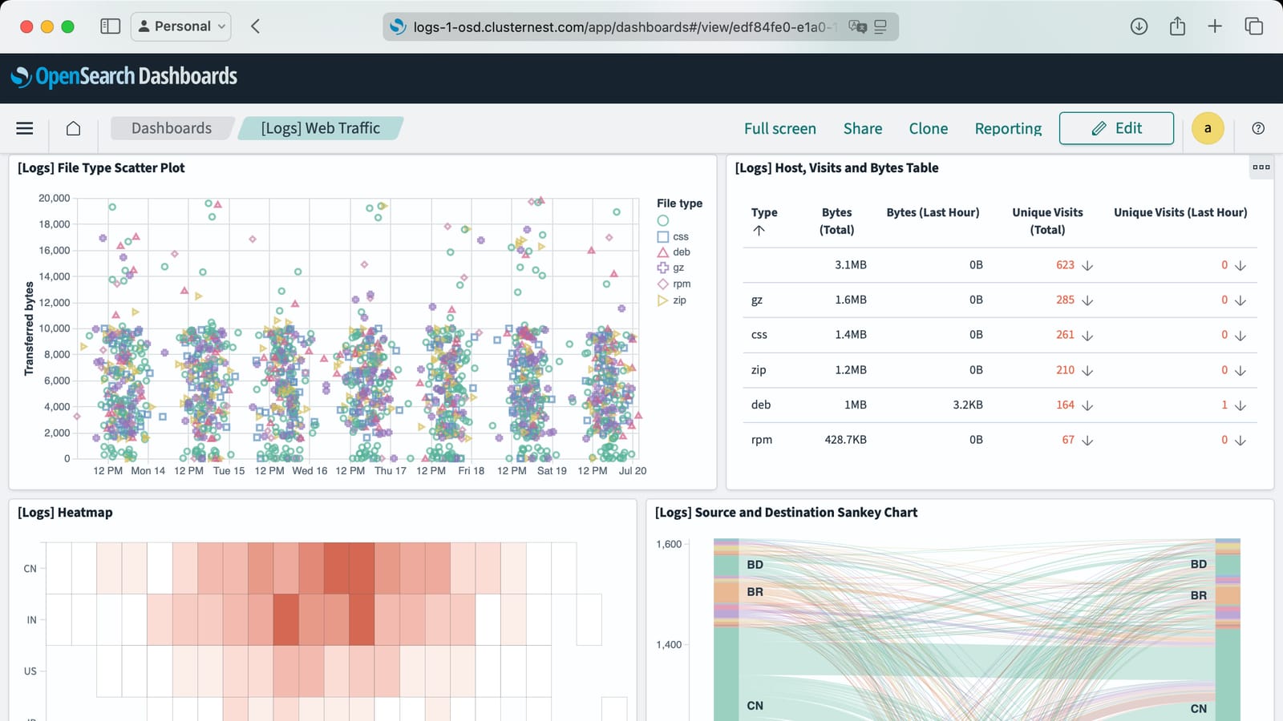Open the hamburger navigation menu

pos(25,128)
